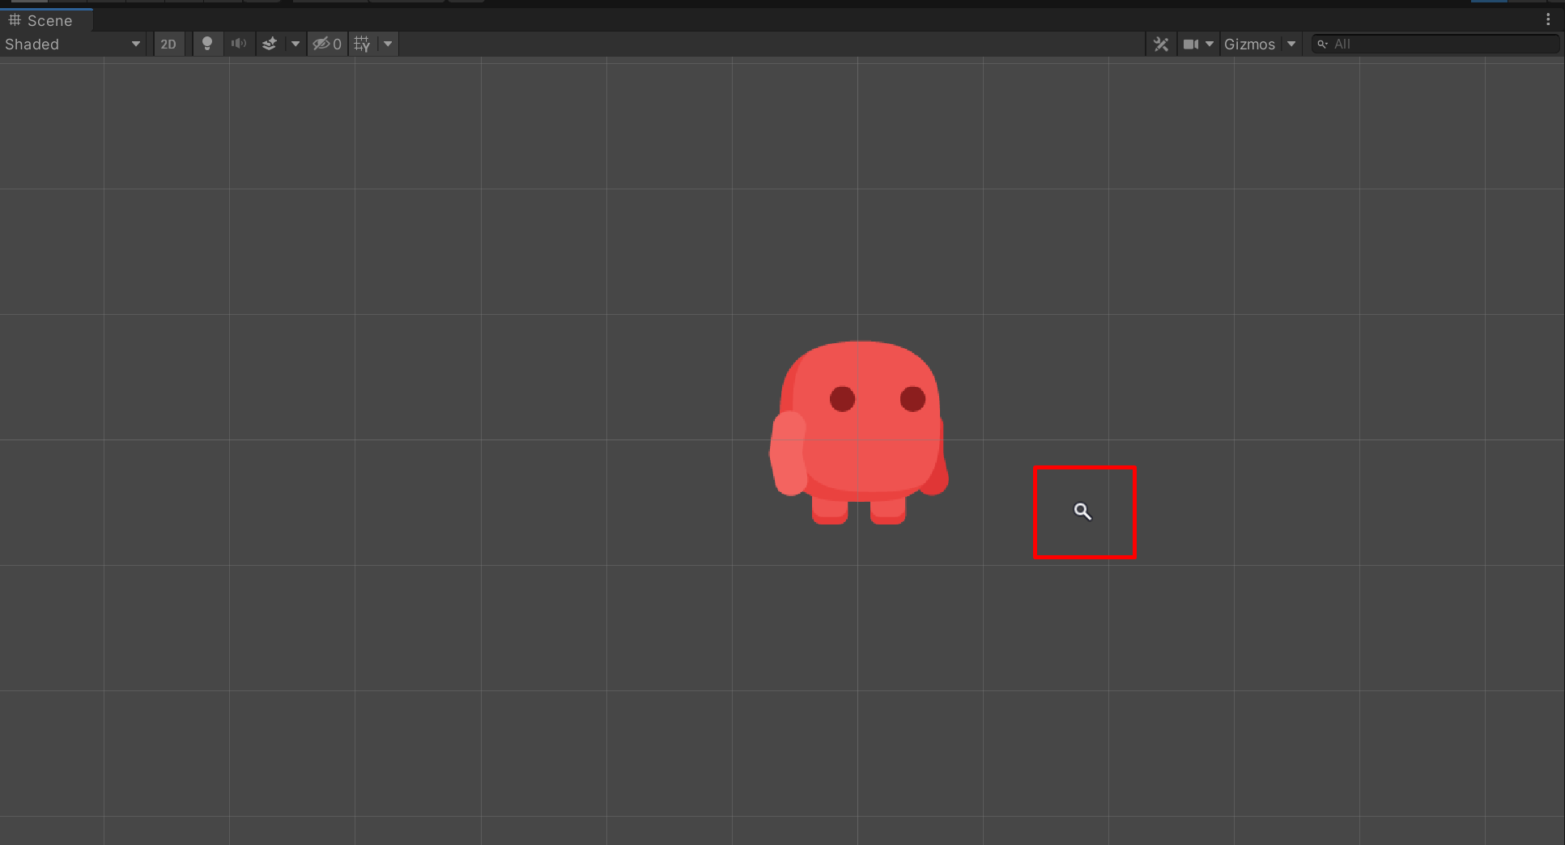Toggle skybox and effects icon
Viewport: 1565px width, 845px height.
click(270, 44)
